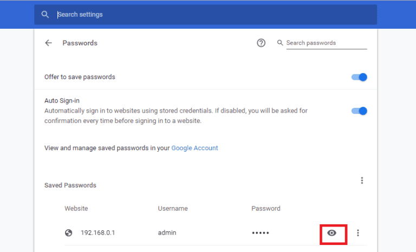Open Saved Passwords three-dot menu

[x=362, y=180]
